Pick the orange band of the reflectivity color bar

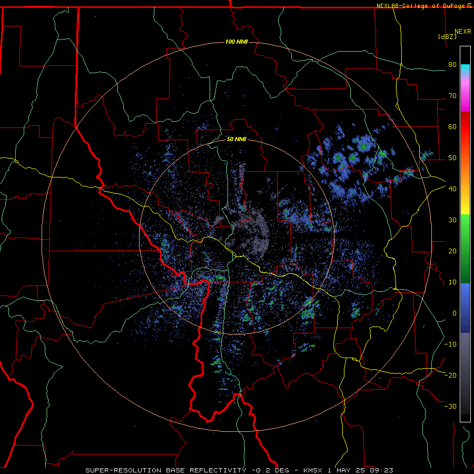click(465, 169)
